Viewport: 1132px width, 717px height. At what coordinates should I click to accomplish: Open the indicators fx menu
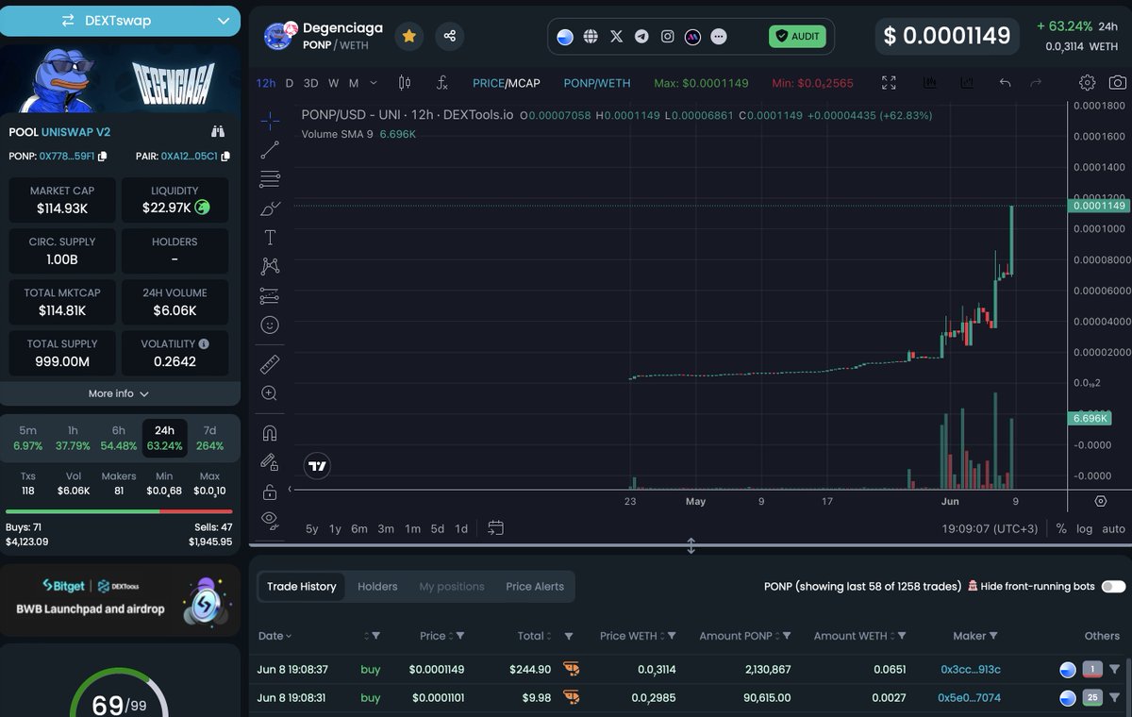(x=442, y=83)
